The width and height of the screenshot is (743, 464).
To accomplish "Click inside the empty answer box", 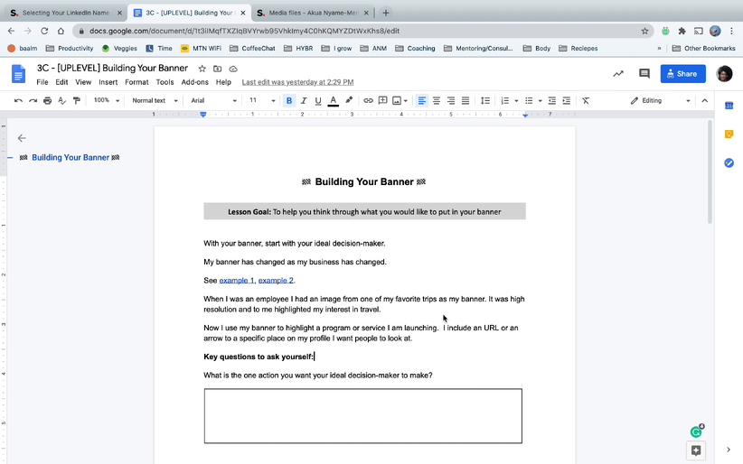I will (x=363, y=416).
